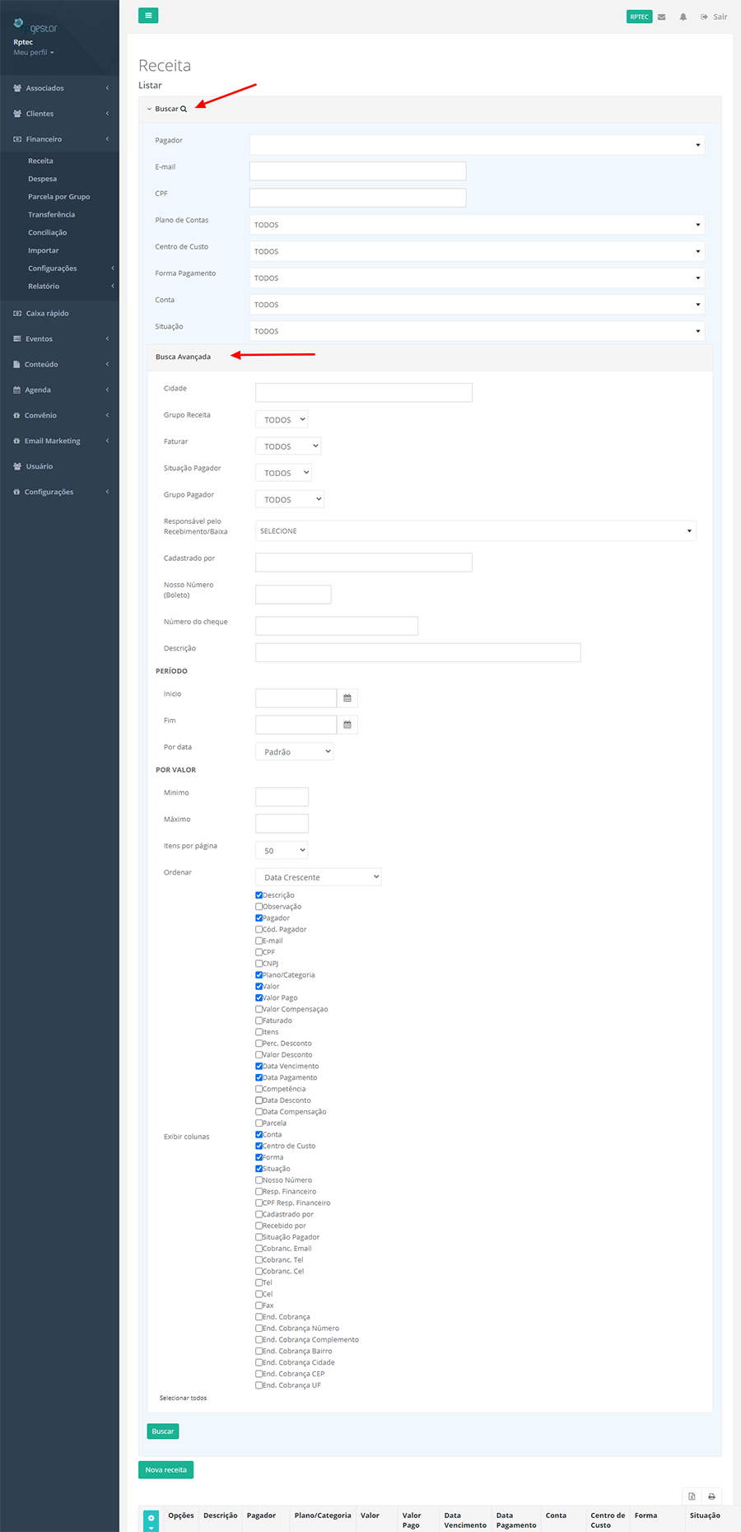Open the envelope messages icon

[661, 17]
